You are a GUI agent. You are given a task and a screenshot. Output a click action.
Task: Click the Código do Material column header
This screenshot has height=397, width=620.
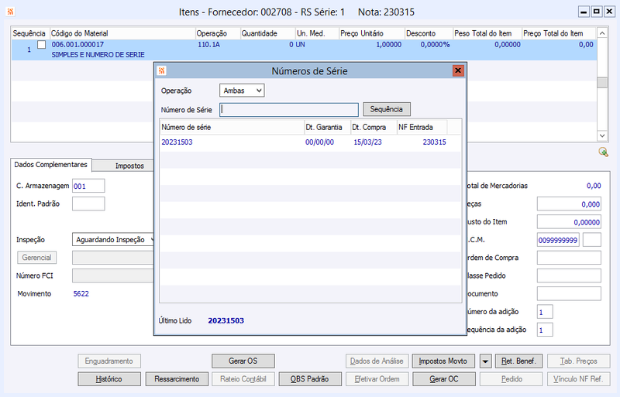pos(122,33)
